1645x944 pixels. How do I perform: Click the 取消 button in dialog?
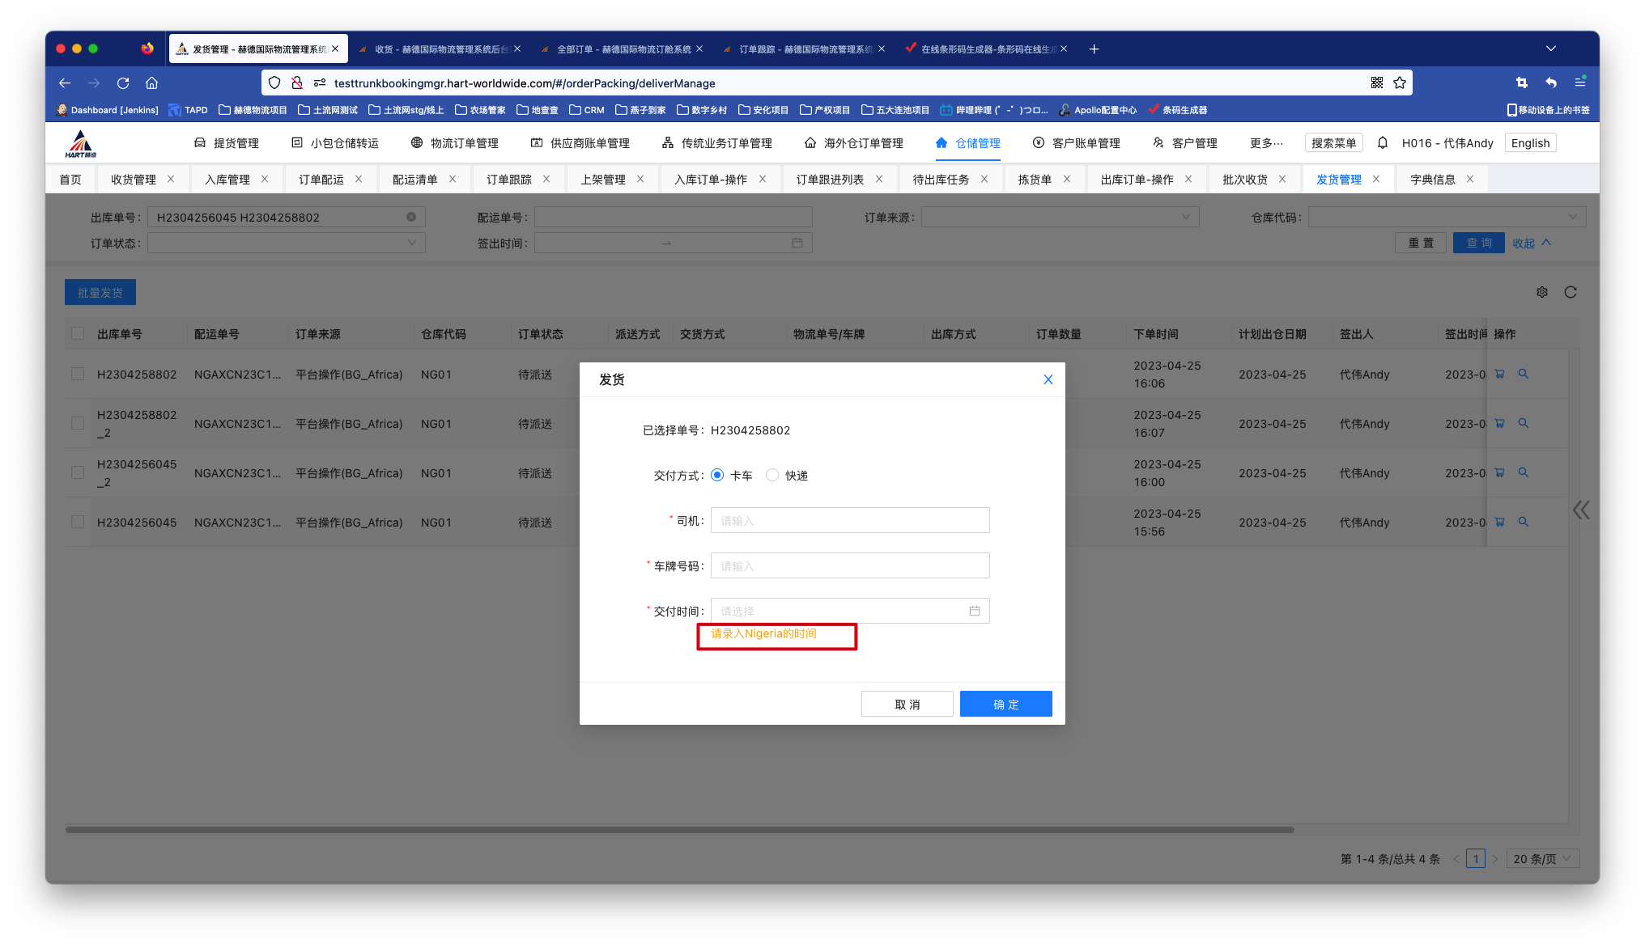pos(907,704)
